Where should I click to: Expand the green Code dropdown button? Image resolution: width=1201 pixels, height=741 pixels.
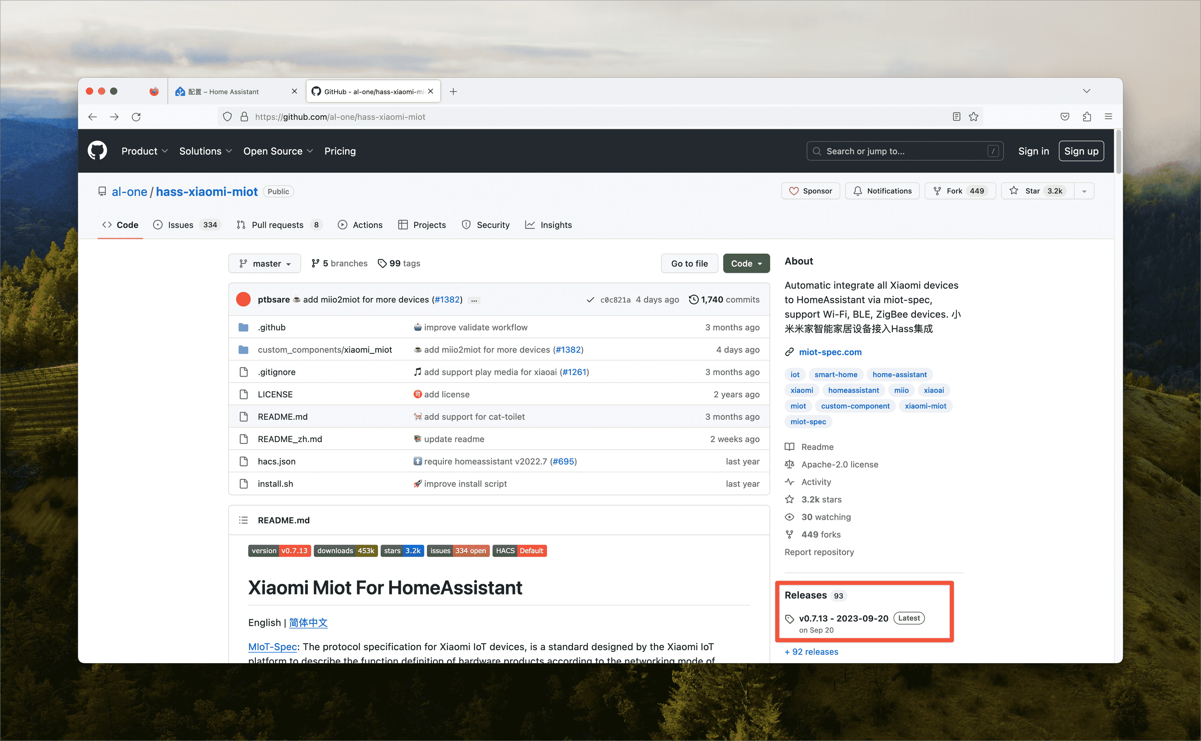[x=746, y=264]
